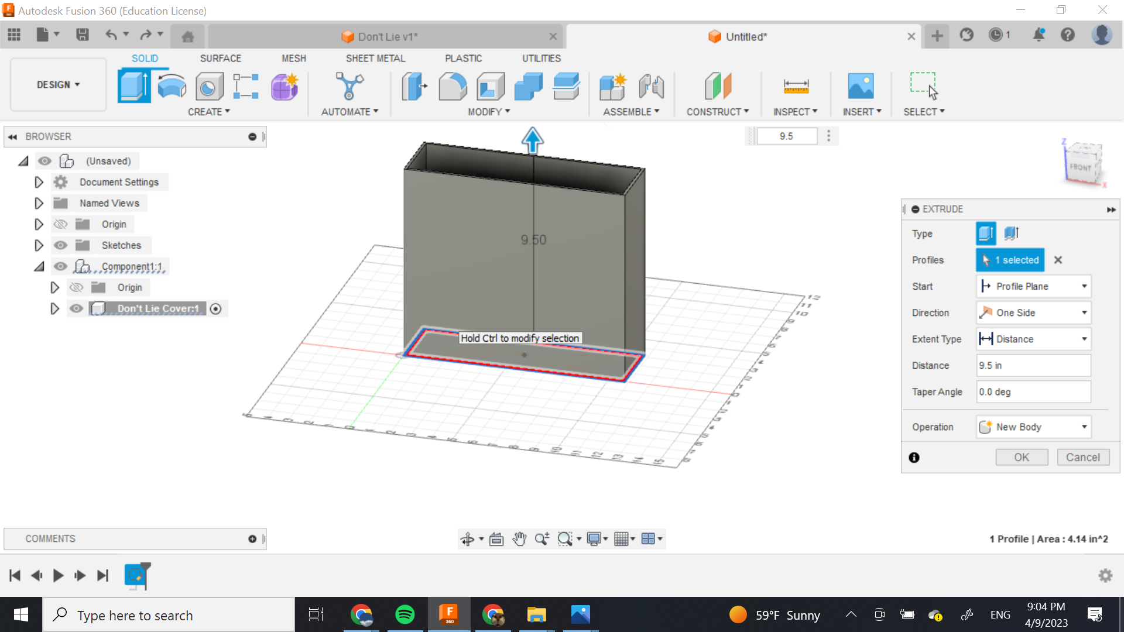Select the Extrude tool in Create toolbar

coord(133,87)
